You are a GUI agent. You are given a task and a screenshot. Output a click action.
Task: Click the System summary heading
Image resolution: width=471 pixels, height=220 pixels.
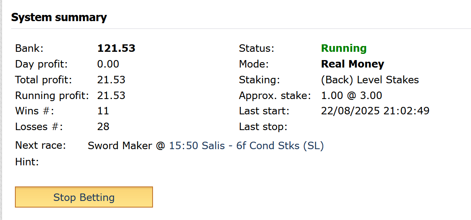click(59, 17)
